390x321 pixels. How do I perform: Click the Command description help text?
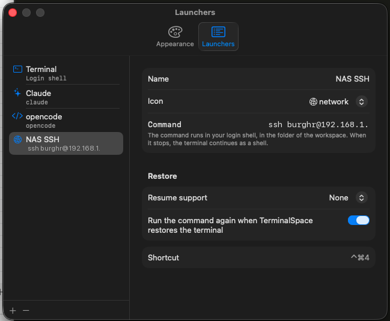click(x=257, y=139)
